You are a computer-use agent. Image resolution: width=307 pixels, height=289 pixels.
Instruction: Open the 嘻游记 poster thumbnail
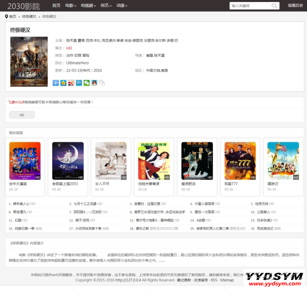[x=283, y=161]
